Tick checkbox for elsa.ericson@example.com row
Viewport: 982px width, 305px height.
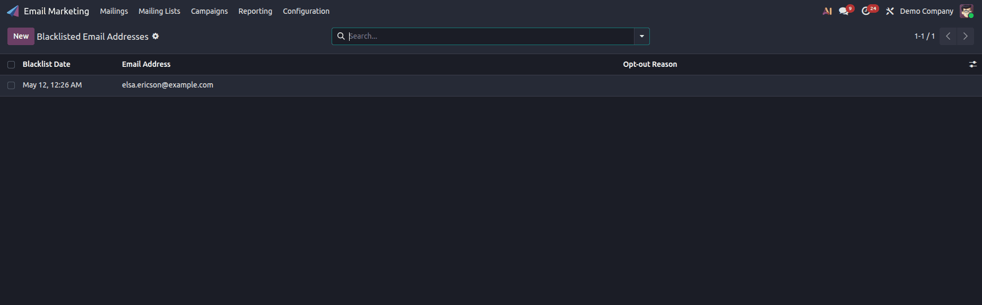click(x=11, y=85)
